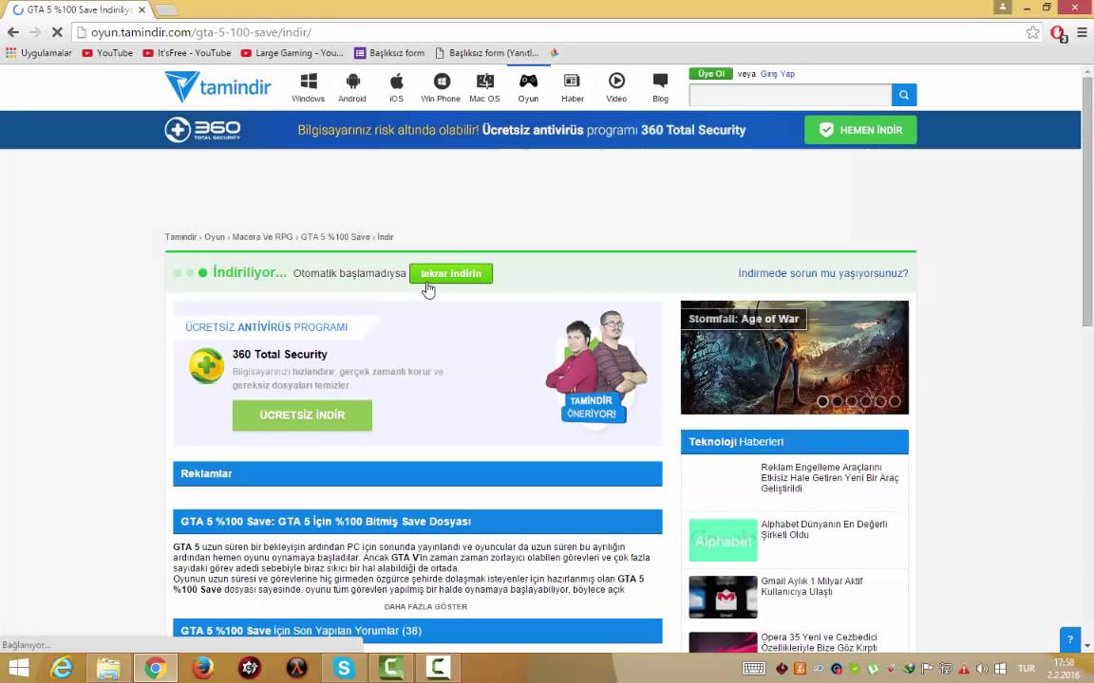This screenshot has width=1094, height=683.
Task: Open 'Reklam Engelleme Araçlarını' news item
Action: [830, 478]
